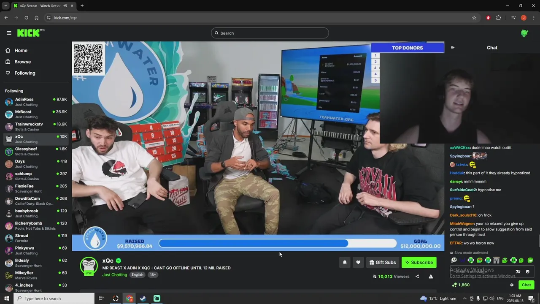Open Chrome from the taskbar
Viewport: 540px width, 304px height.
click(x=129, y=299)
